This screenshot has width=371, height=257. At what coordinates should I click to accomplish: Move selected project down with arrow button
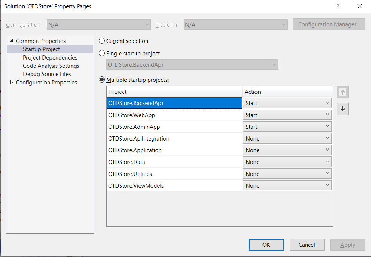pos(343,109)
